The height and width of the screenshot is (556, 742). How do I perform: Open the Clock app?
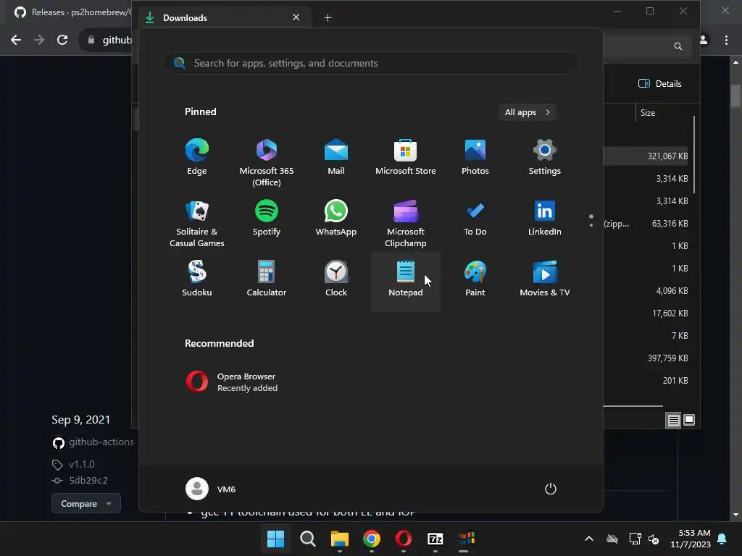[336, 279]
